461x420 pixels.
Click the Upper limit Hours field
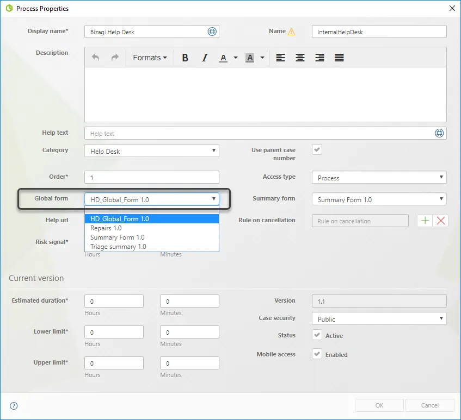click(114, 363)
